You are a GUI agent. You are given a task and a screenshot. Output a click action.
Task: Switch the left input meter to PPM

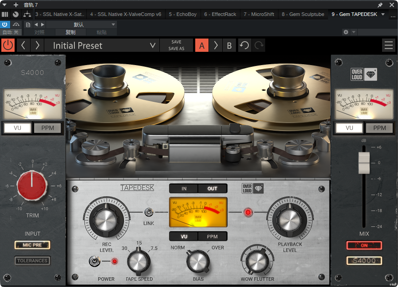(x=47, y=128)
